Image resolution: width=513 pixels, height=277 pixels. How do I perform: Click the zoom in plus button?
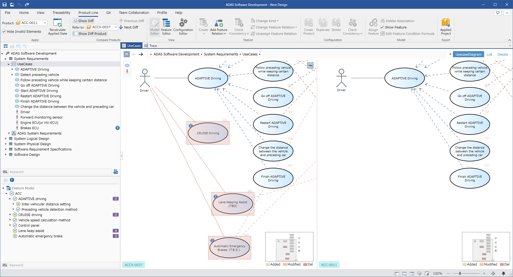coord(484,273)
